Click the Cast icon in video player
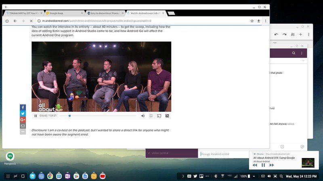Image resolution: width=323 pixels, height=181 pixels. pyautogui.click(x=159, y=116)
